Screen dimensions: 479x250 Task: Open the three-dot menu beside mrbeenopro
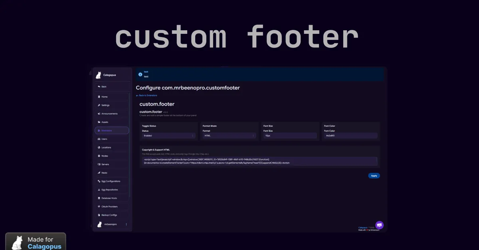coord(126,225)
